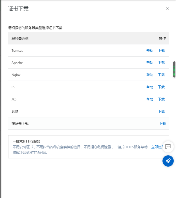Select the Tomcat row label
Screen dimensions: 176x198
(17, 51)
